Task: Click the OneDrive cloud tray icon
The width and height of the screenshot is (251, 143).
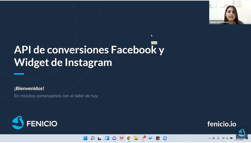Action: 214,138
